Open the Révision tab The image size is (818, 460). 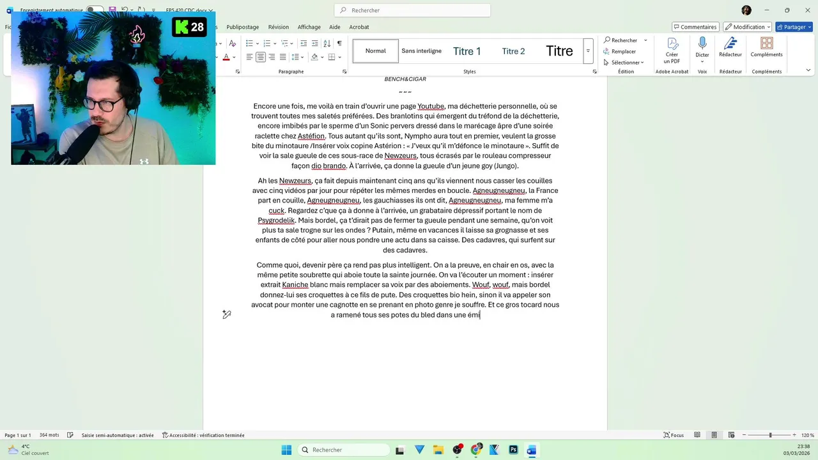coord(279,27)
